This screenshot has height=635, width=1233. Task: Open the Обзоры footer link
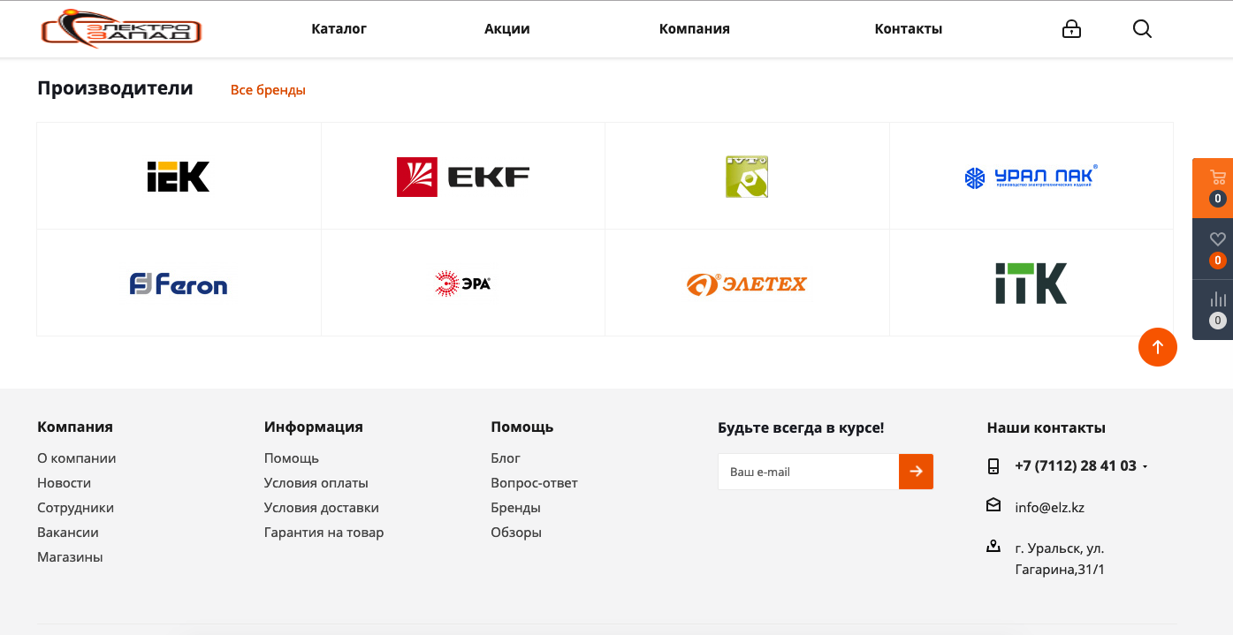click(516, 533)
